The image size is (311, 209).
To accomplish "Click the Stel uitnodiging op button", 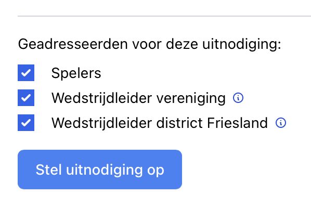I will point(100,169).
